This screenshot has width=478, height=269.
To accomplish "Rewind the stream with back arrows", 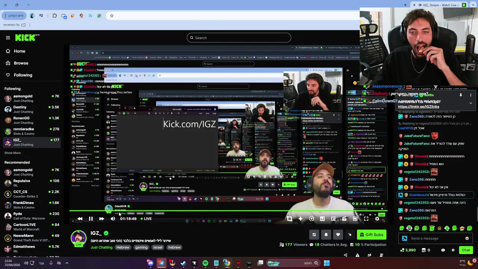I will [80, 219].
